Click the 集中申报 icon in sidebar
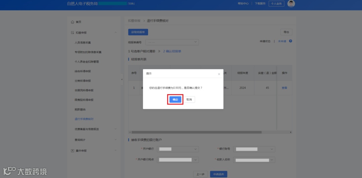 [72, 151]
